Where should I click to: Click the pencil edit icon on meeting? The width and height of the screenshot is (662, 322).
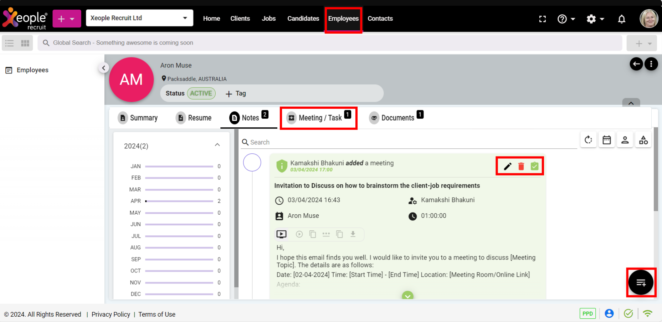[x=507, y=166]
